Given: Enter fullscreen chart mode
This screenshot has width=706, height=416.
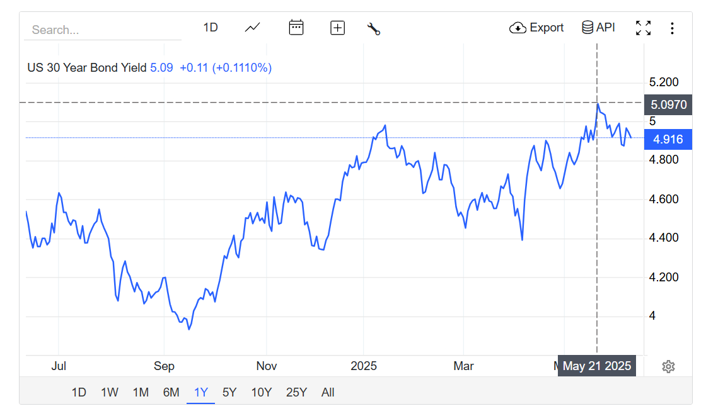Looking at the screenshot, I should tap(643, 28).
